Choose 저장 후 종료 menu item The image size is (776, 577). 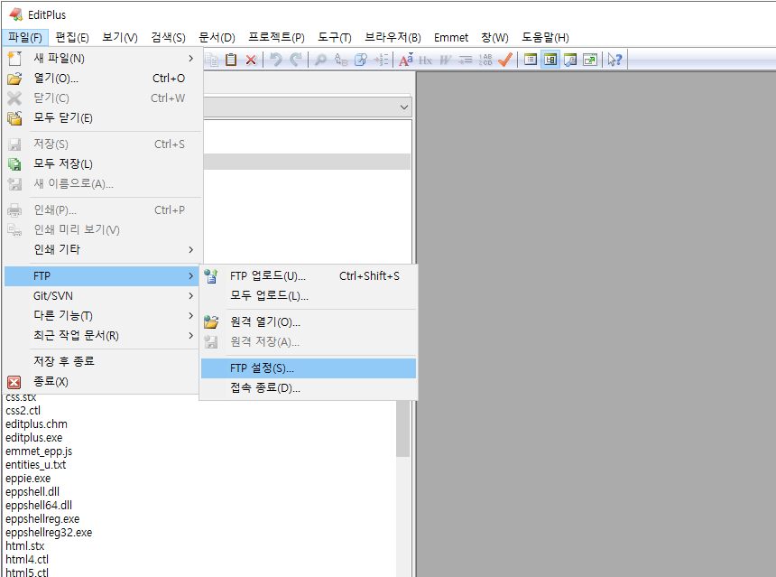(101, 361)
